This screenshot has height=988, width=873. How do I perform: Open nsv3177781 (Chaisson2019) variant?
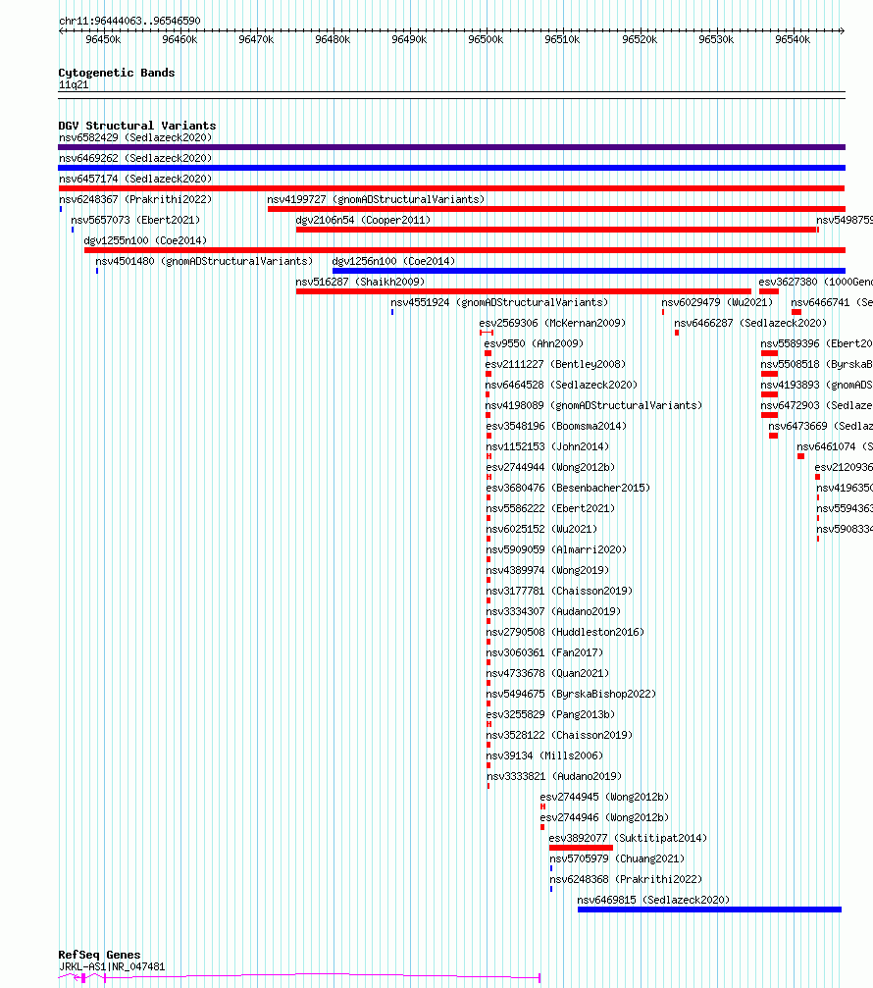[x=559, y=591]
